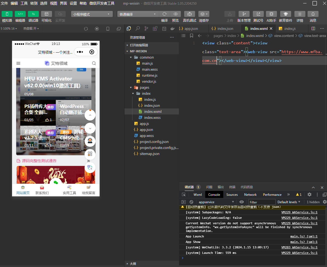This screenshot has width=327, height=267.
Task: Open the 微信开发者工具 menu
Action: (x=102, y=3)
